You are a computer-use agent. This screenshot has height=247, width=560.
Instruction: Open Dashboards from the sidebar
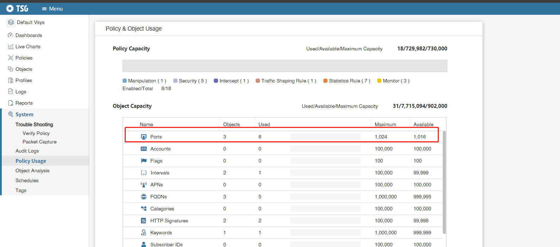[29, 35]
